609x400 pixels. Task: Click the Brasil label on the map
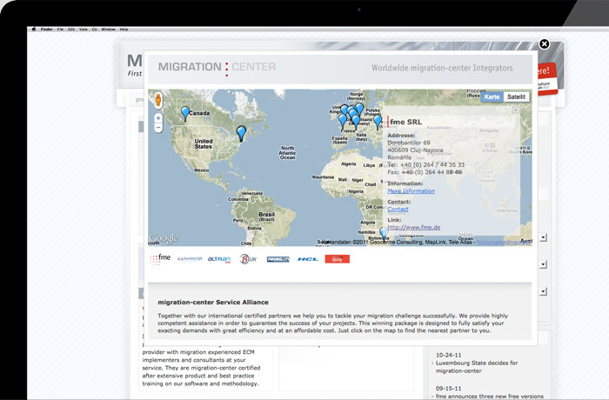point(266,217)
